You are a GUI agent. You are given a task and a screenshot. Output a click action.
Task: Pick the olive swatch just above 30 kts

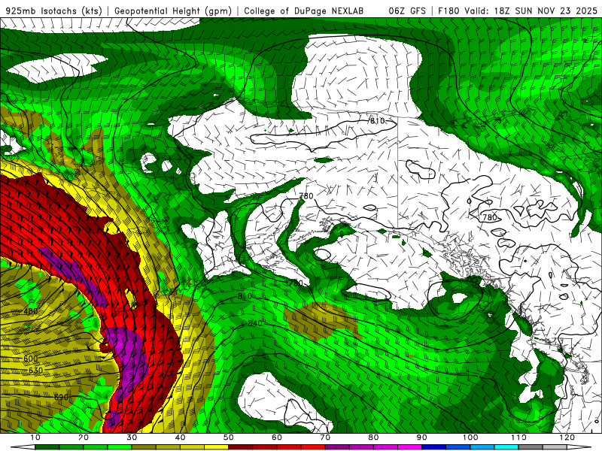(x=144, y=447)
